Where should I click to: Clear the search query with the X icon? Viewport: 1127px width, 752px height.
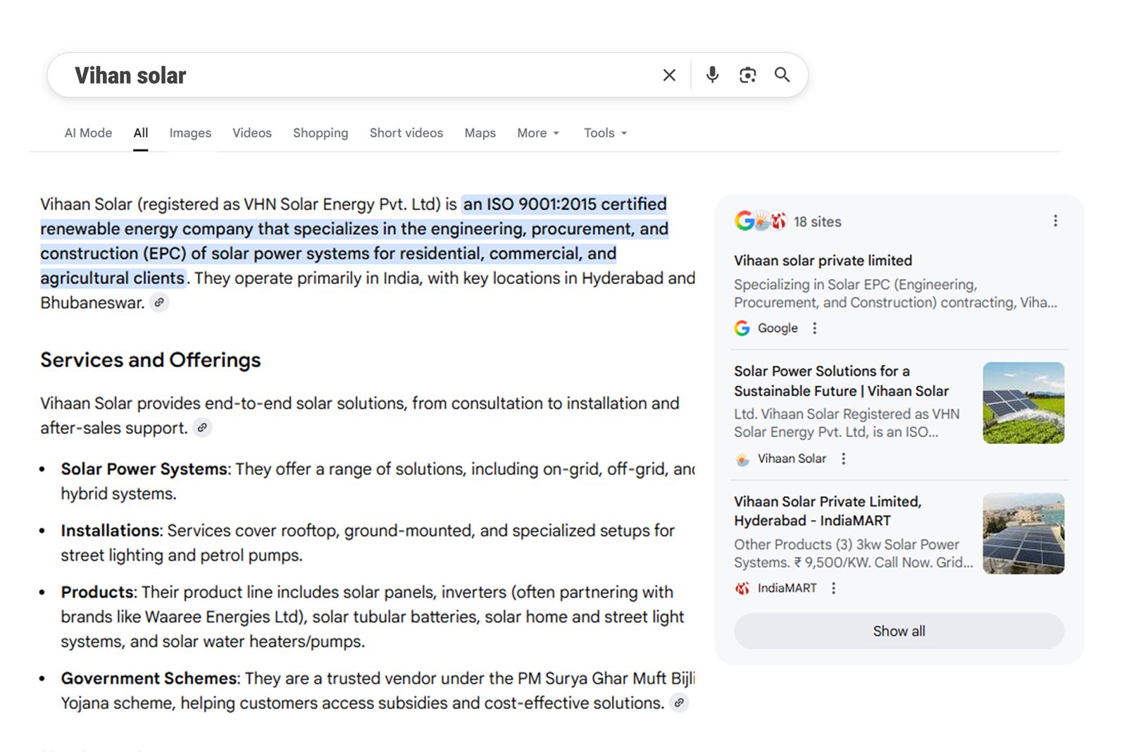click(x=668, y=75)
